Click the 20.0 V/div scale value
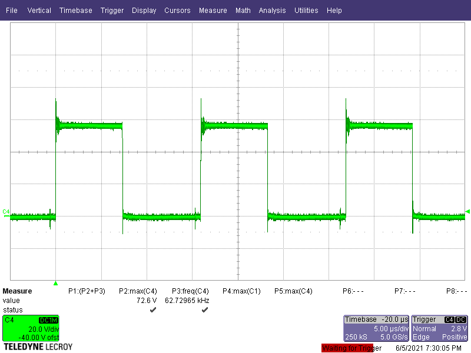 [44, 329]
